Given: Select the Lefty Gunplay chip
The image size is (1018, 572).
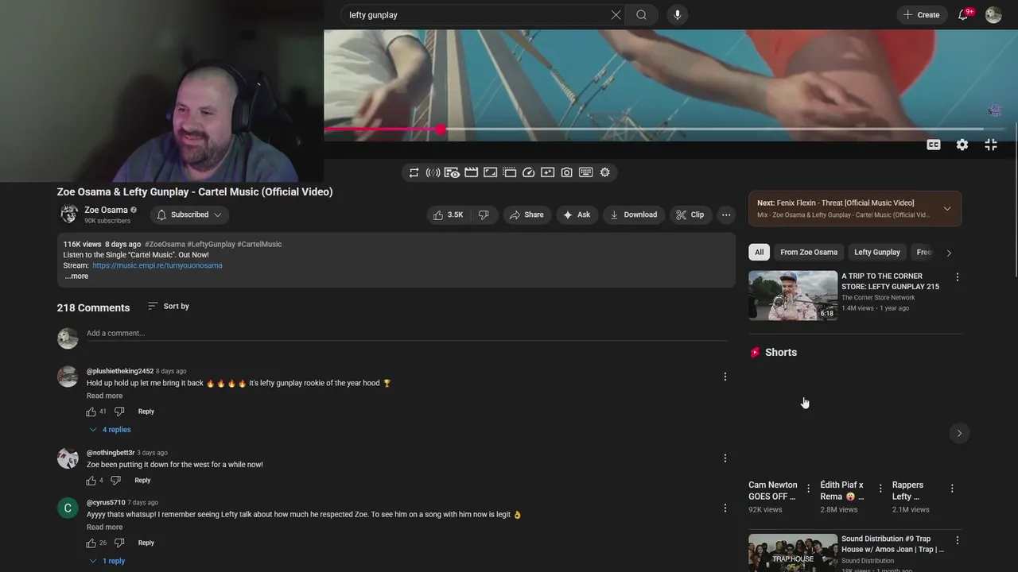Looking at the screenshot, I should click(x=877, y=253).
